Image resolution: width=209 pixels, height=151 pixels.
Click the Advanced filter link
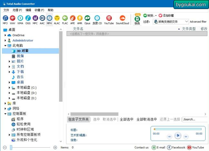(198, 22)
